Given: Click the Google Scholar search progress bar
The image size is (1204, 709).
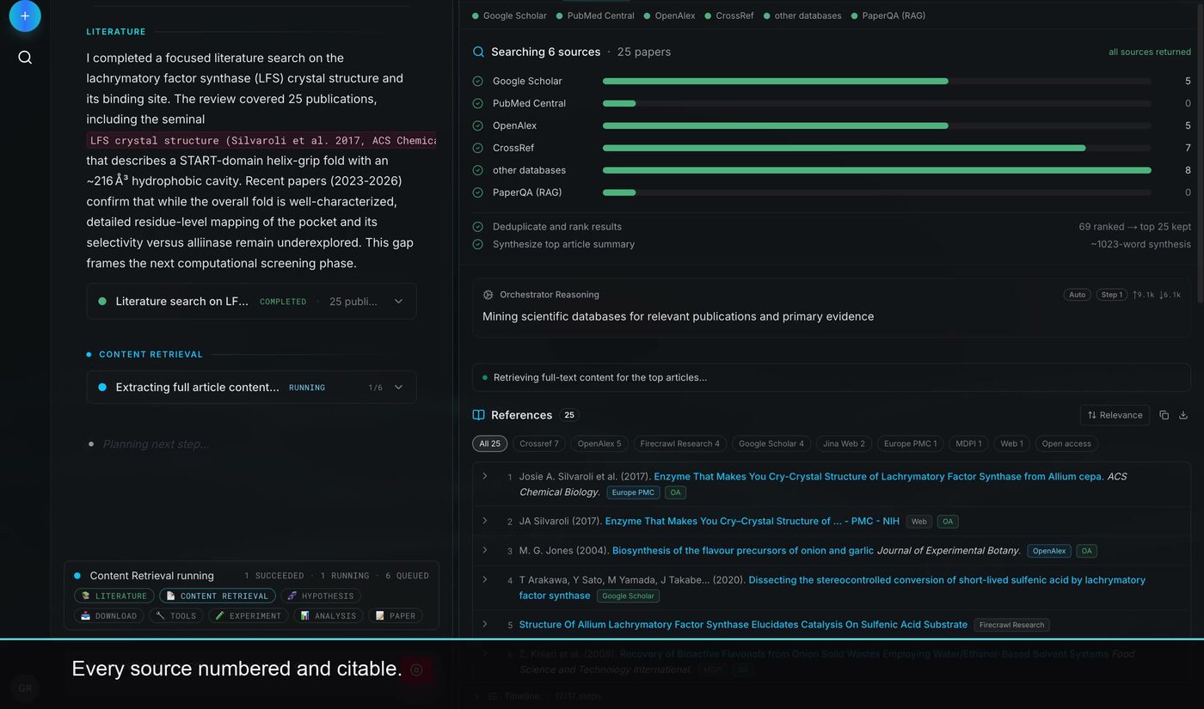Looking at the screenshot, I should (x=877, y=81).
